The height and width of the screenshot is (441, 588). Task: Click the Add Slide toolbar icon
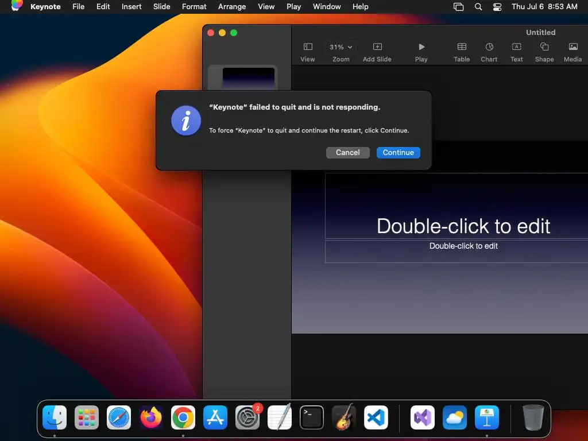pyautogui.click(x=377, y=47)
